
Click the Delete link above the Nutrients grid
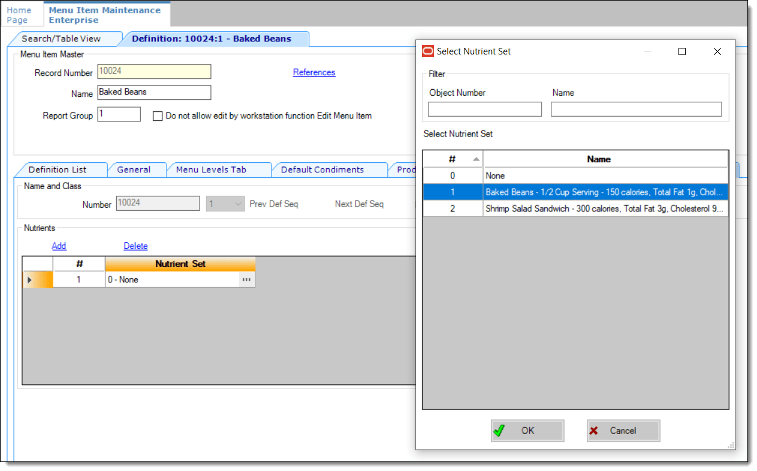135,245
